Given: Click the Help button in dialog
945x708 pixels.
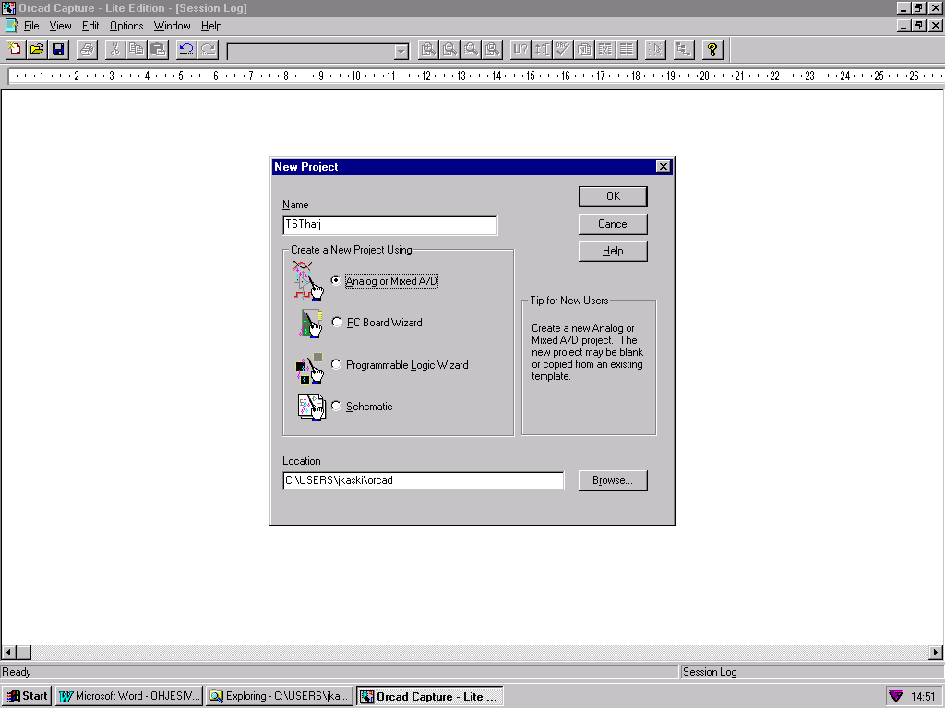Looking at the screenshot, I should (613, 251).
